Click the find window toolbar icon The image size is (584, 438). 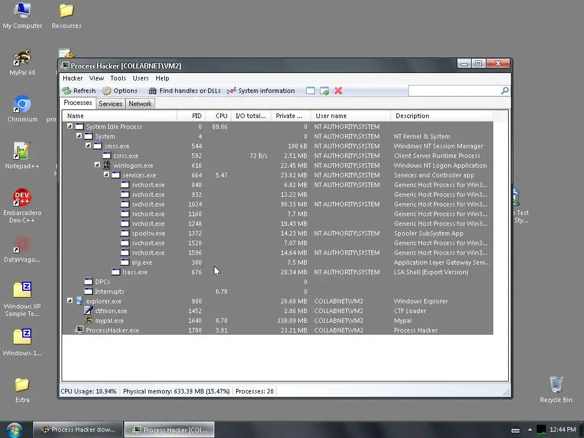[311, 91]
